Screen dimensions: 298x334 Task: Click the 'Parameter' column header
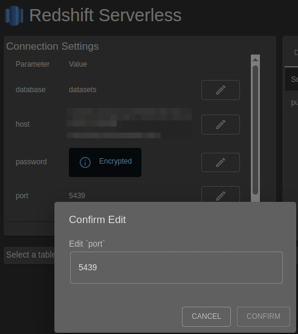tap(33, 64)
